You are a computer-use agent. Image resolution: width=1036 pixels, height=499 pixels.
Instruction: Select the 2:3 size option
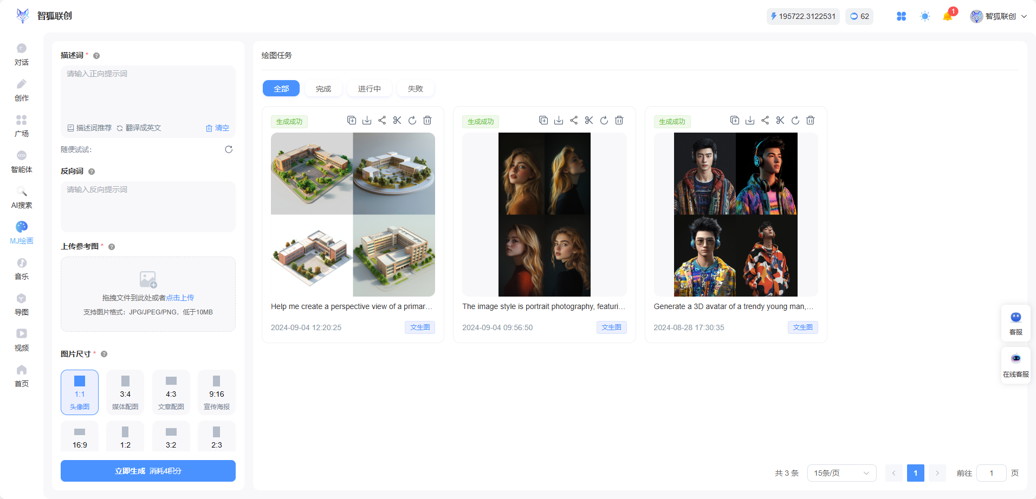tap(217, 436)
